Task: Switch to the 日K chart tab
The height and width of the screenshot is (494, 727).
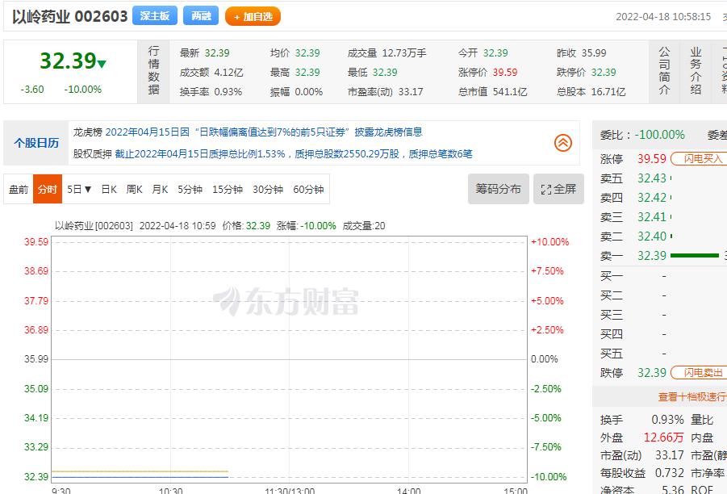Action: click(x=109, y=189)
